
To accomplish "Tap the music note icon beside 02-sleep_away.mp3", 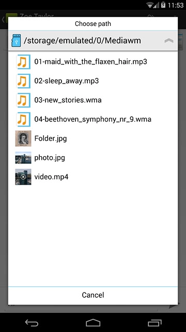I will point(23,81).
